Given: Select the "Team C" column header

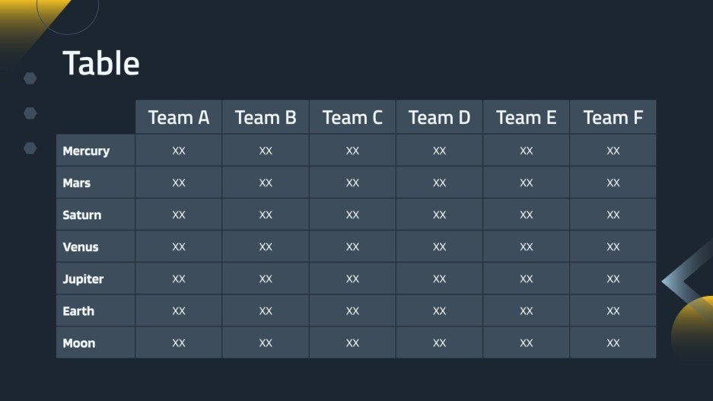Looking at the screenshot, I should pyautogui.click(x=352, y=117).
